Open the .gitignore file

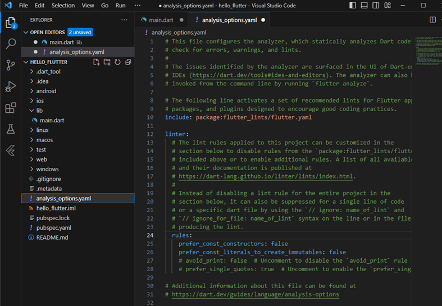[x=48, y=179]
